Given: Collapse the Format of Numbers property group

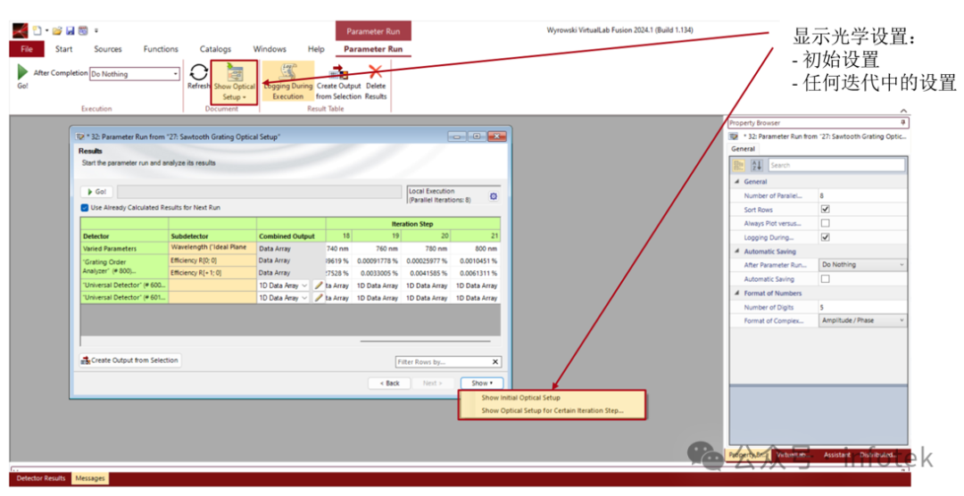Looking at the screenshot, I should (737, 293).
